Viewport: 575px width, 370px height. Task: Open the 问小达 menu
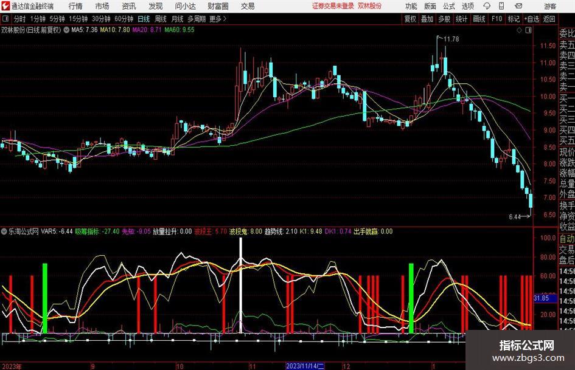[185, 6]
